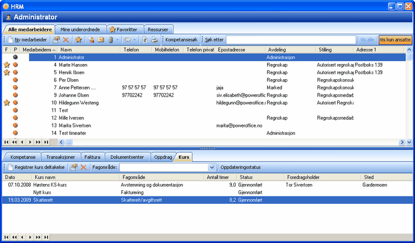Open the Kompetanse tab
Screen dimensions: 415x243
(23, 157)
